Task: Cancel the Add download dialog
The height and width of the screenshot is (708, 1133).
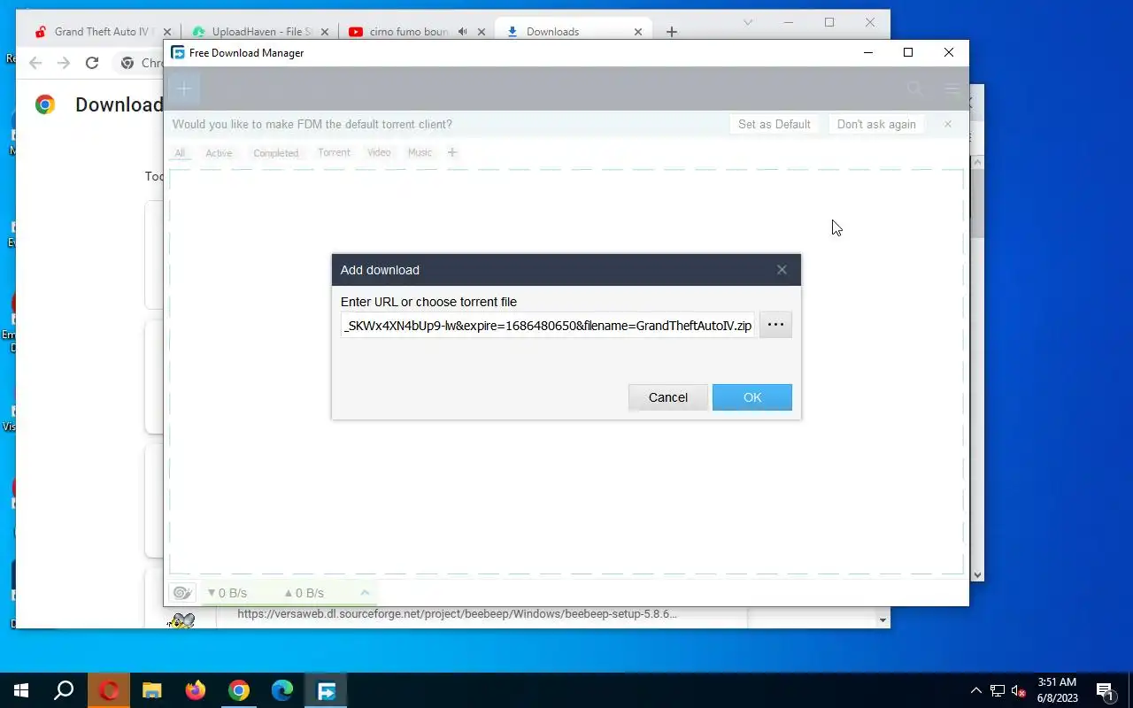Action: 667,397
